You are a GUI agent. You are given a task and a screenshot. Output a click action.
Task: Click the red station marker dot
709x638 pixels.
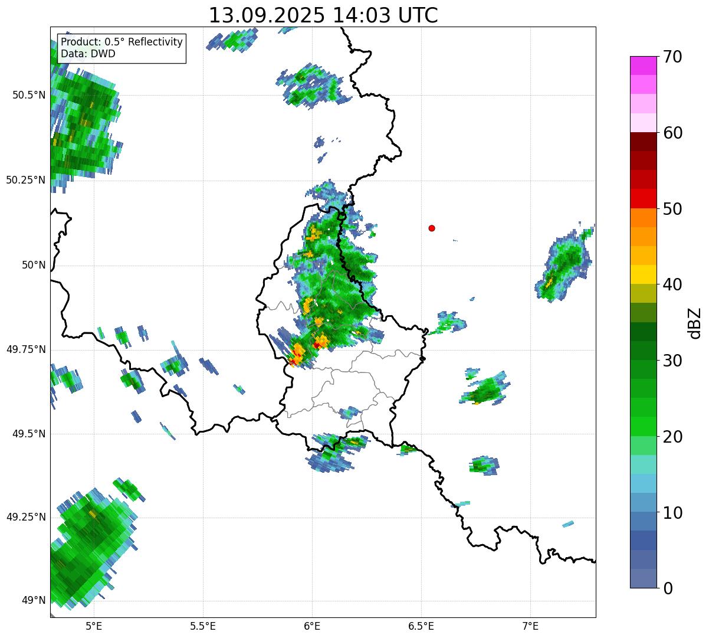point(432,228)
